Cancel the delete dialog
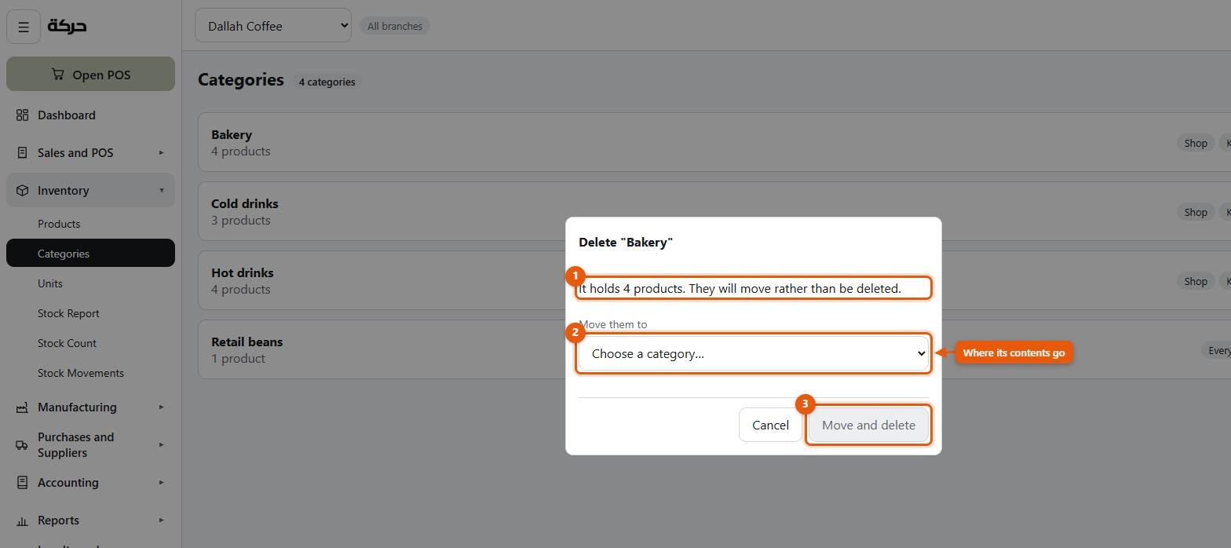Screen dimensions: 1231x548 pos(770,426)
